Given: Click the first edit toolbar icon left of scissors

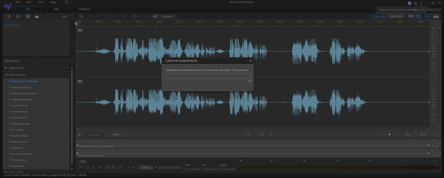Looking at the screenshot, I should 81,16.
